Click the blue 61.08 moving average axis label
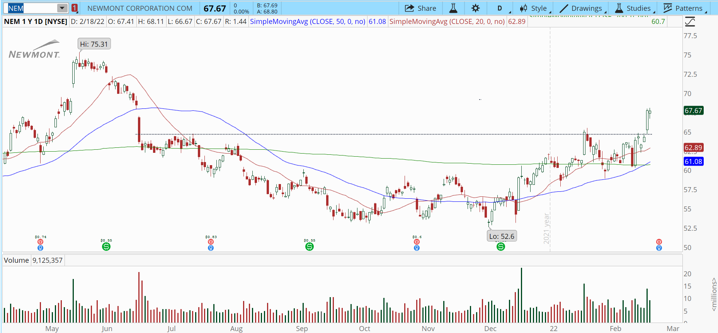Image resolution: width=718 pixels, height=333 pixels. [693, 161]
